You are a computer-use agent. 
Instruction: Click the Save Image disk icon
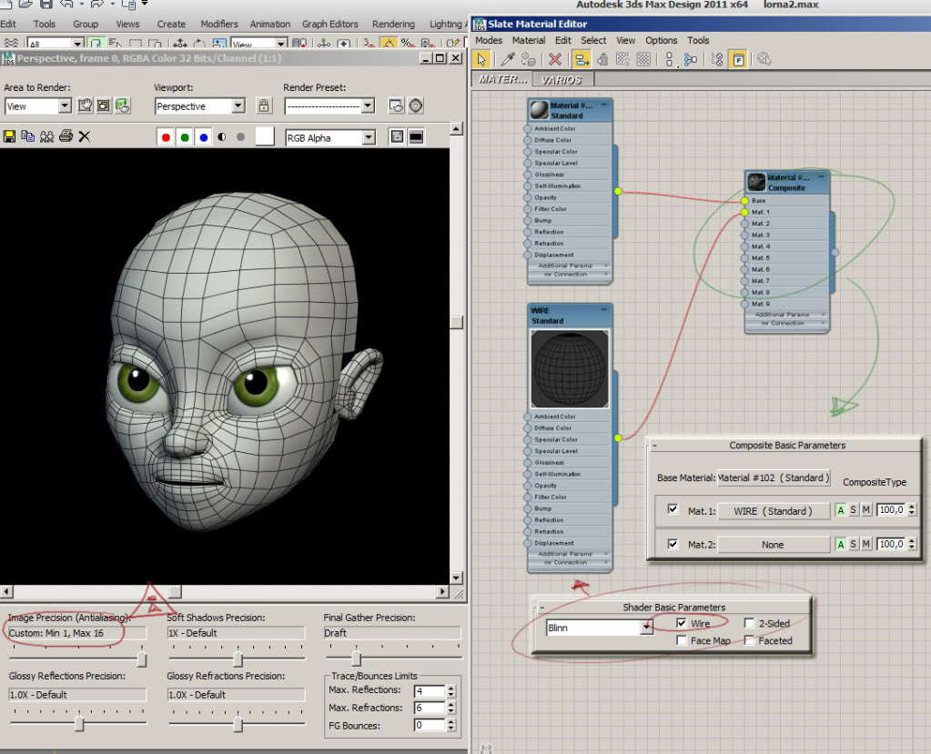pos(10,136)
